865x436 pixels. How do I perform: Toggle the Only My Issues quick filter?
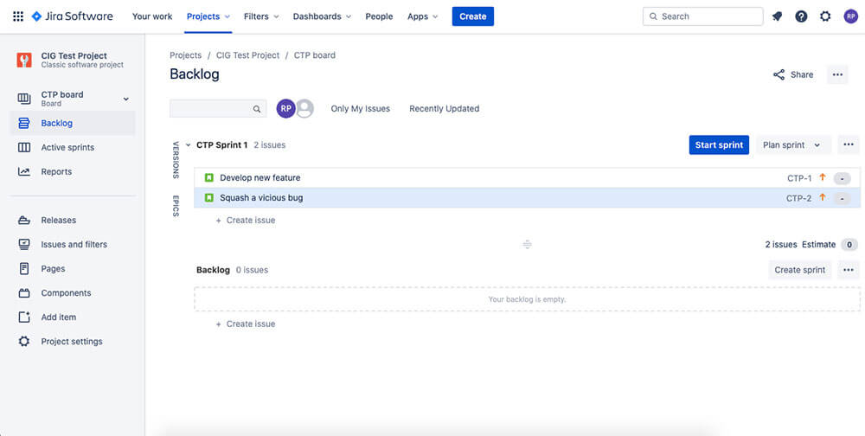[x=360, y=109]
